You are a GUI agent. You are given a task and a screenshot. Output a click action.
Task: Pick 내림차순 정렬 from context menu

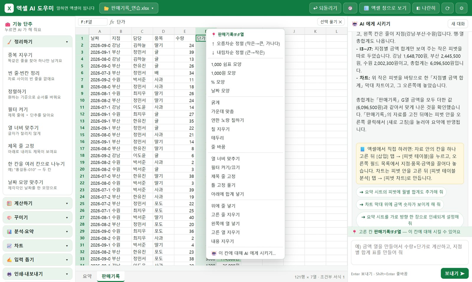coord(245,53)
